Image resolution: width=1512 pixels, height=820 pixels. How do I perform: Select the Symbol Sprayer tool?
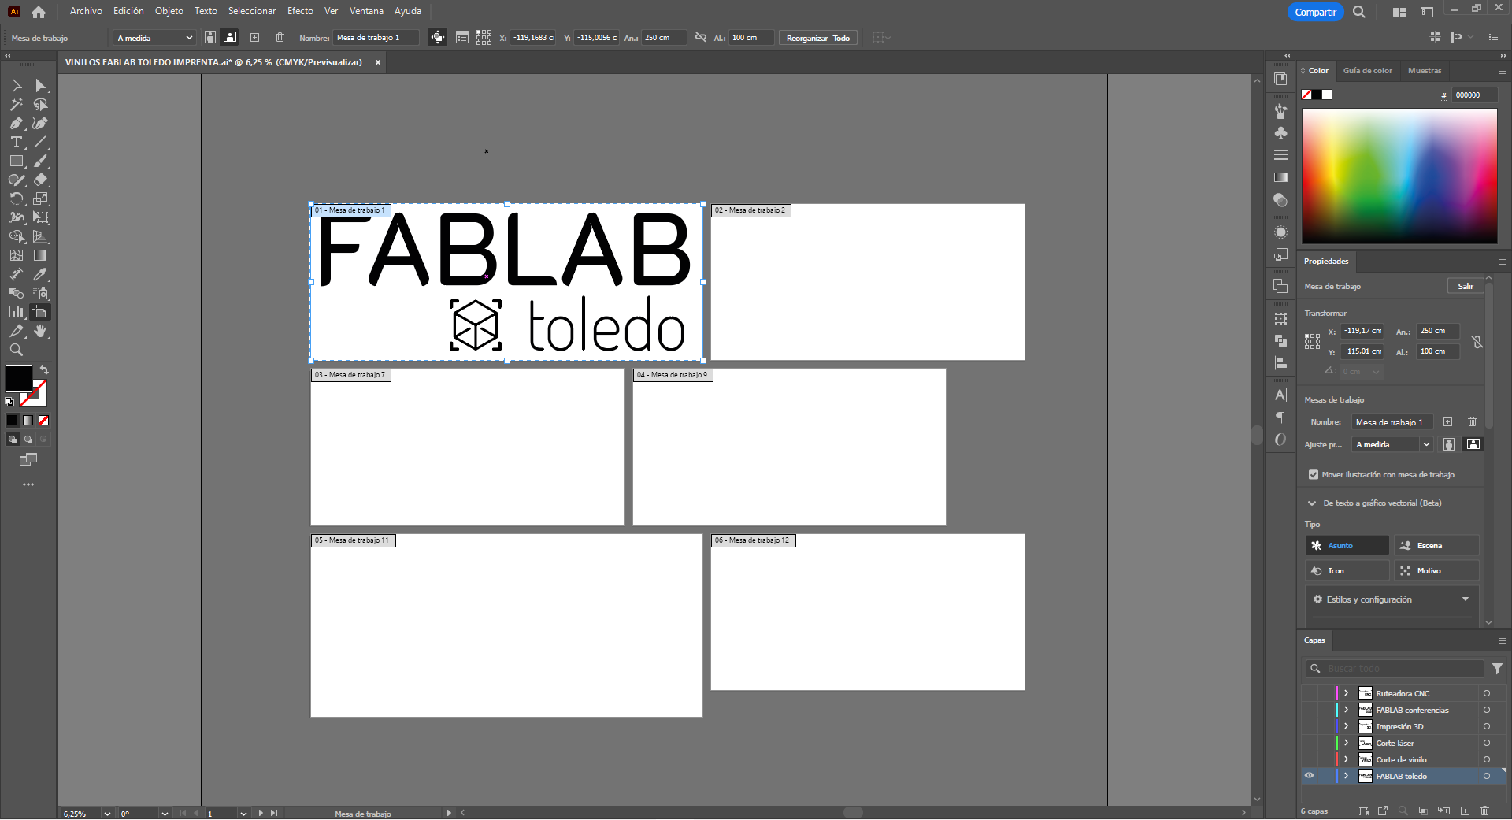41,293
